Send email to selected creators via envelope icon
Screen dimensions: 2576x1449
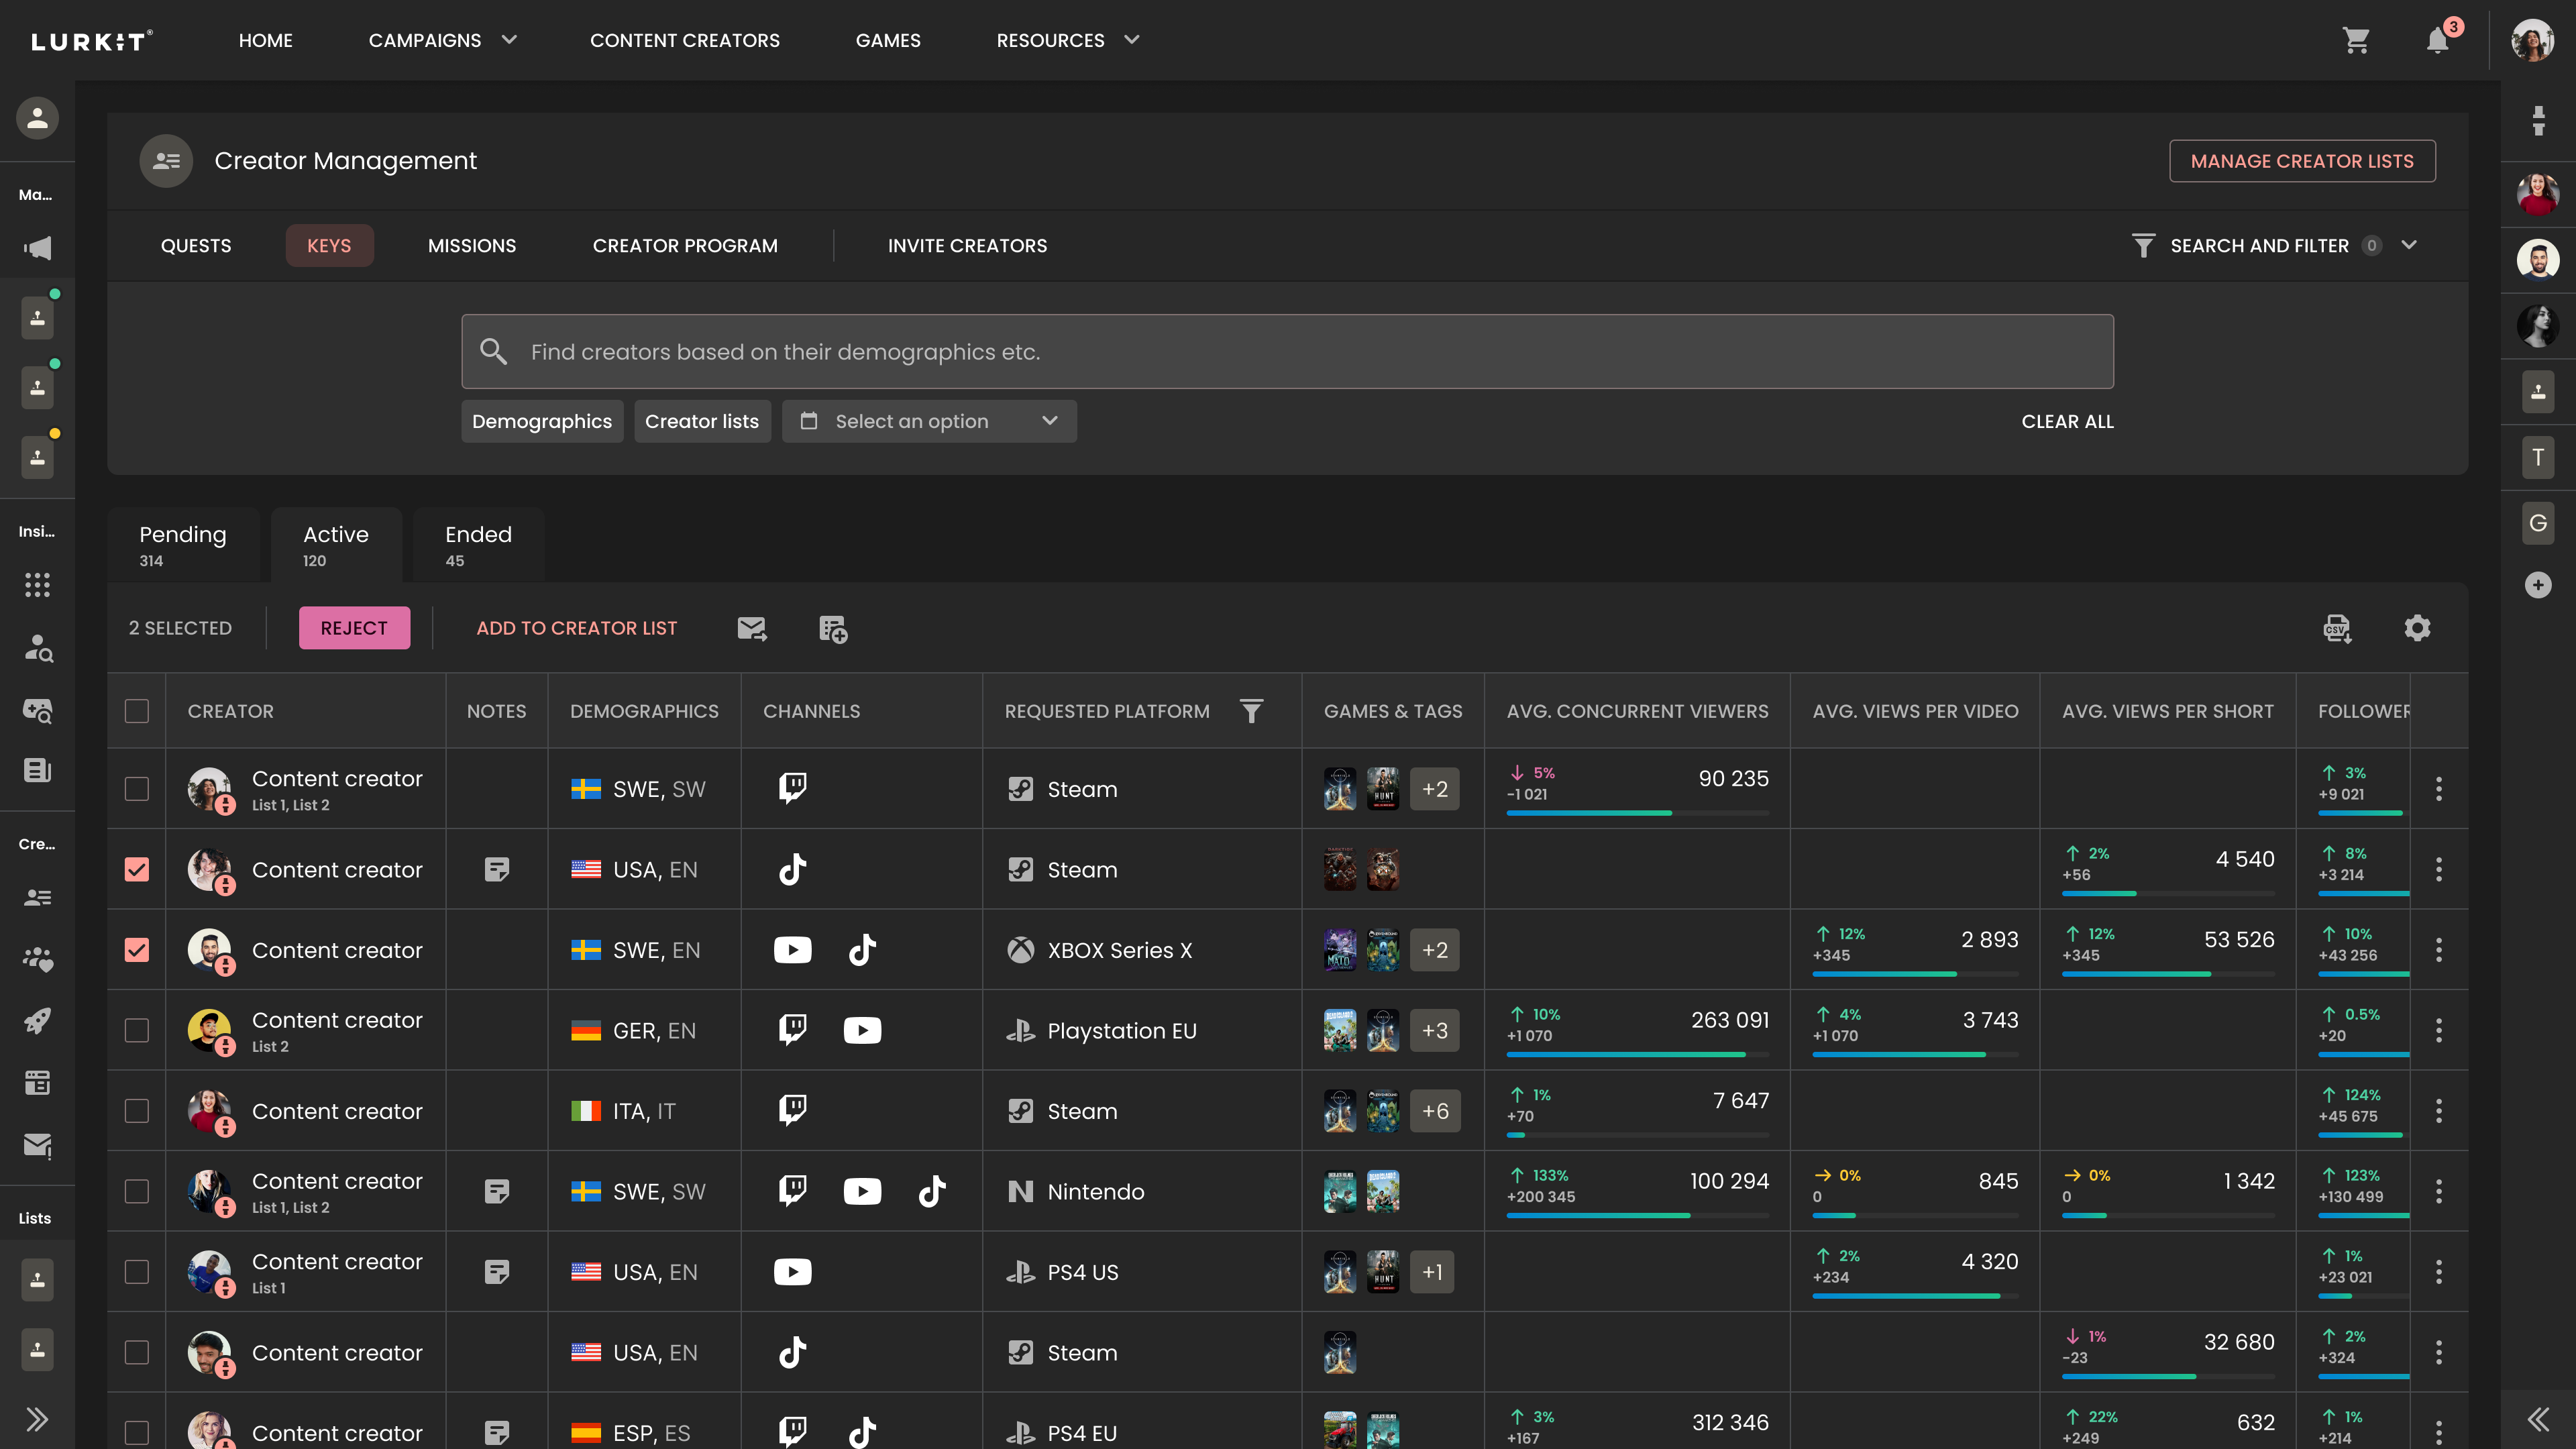(x=752, y=628)
